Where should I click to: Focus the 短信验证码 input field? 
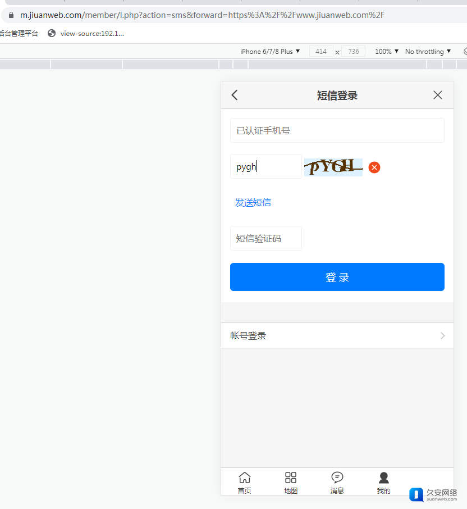(266, 238)
